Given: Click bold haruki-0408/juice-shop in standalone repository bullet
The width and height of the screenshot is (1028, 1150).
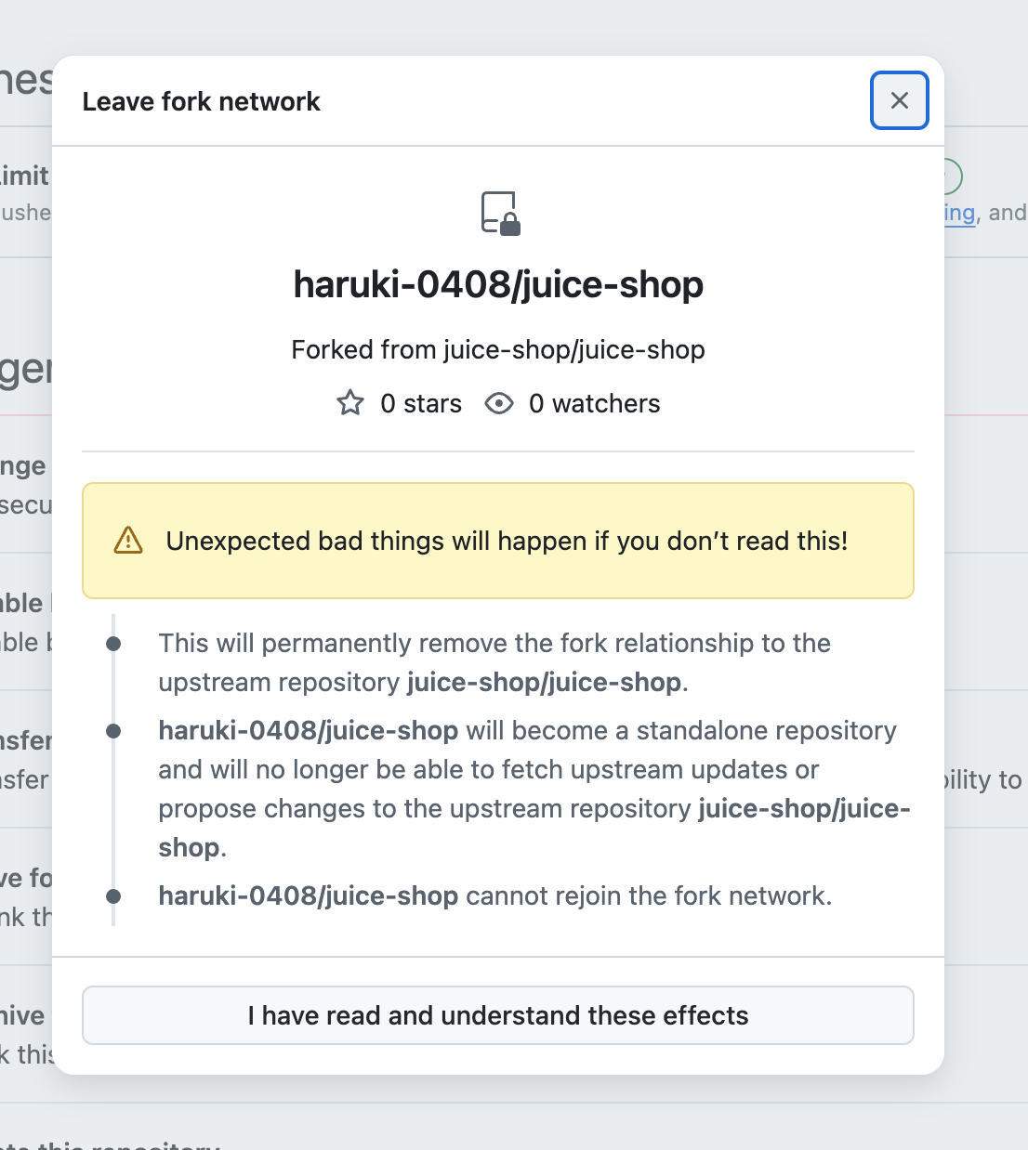Looking at the screenshot, I should 309,731.
